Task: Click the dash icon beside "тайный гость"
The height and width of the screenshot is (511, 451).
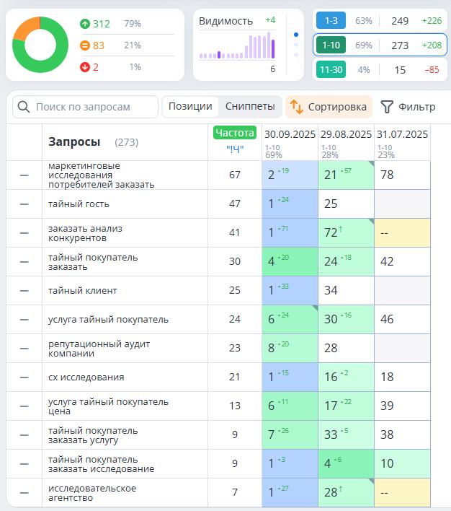Action: 24,204
